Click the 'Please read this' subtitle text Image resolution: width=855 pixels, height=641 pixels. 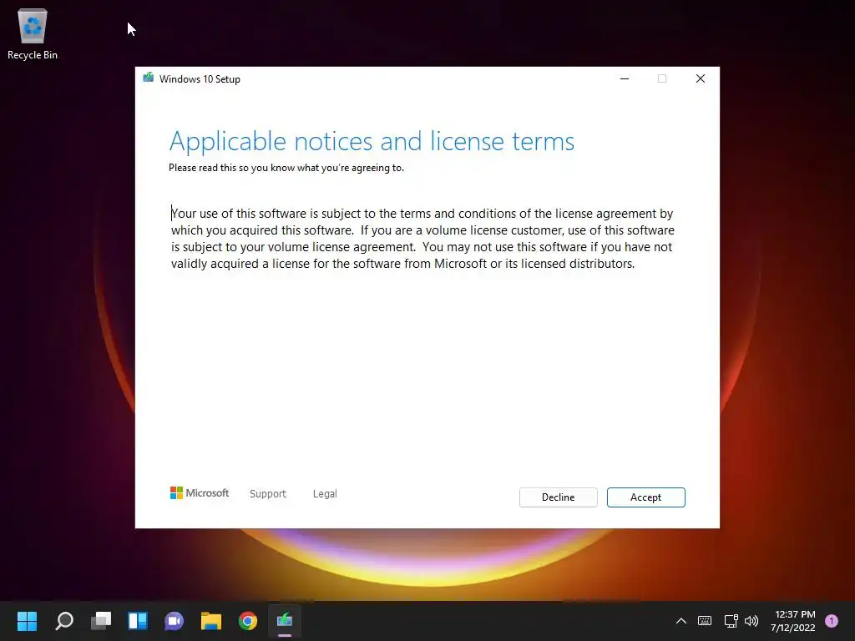tap(286, 168)
